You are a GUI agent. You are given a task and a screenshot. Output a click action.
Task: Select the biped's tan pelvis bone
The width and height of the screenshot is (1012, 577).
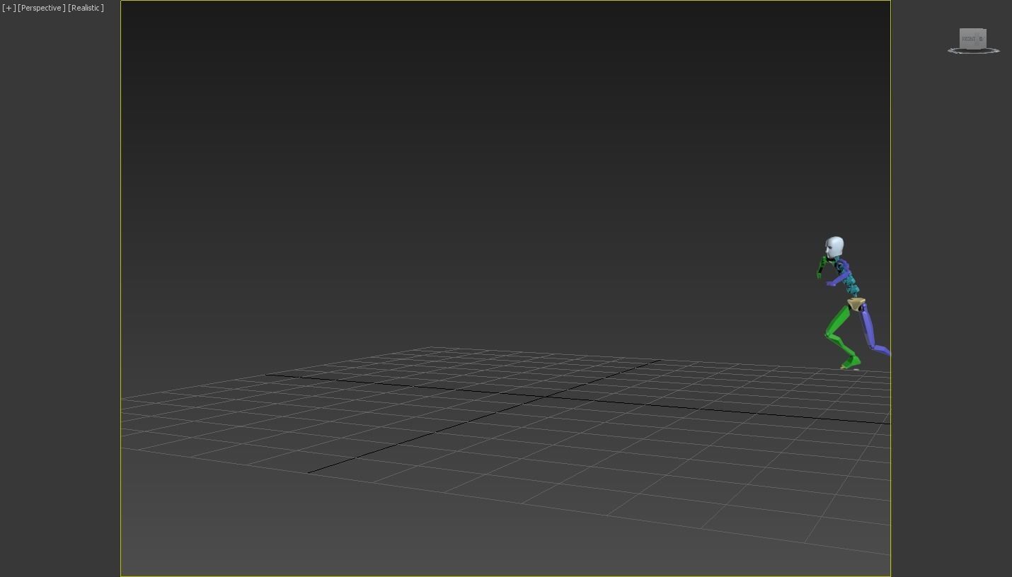(x=856, y=305)
